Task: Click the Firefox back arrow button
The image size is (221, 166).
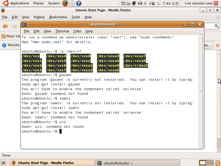Action: 5,26
